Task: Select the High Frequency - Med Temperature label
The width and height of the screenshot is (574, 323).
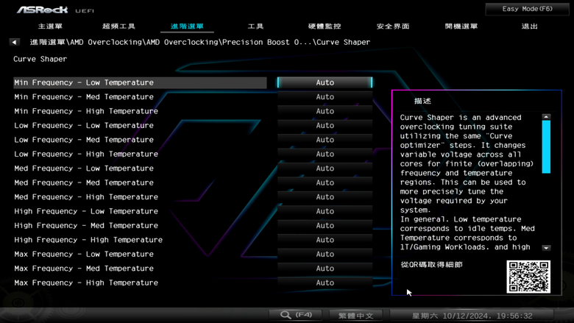Action: (86, 225)
